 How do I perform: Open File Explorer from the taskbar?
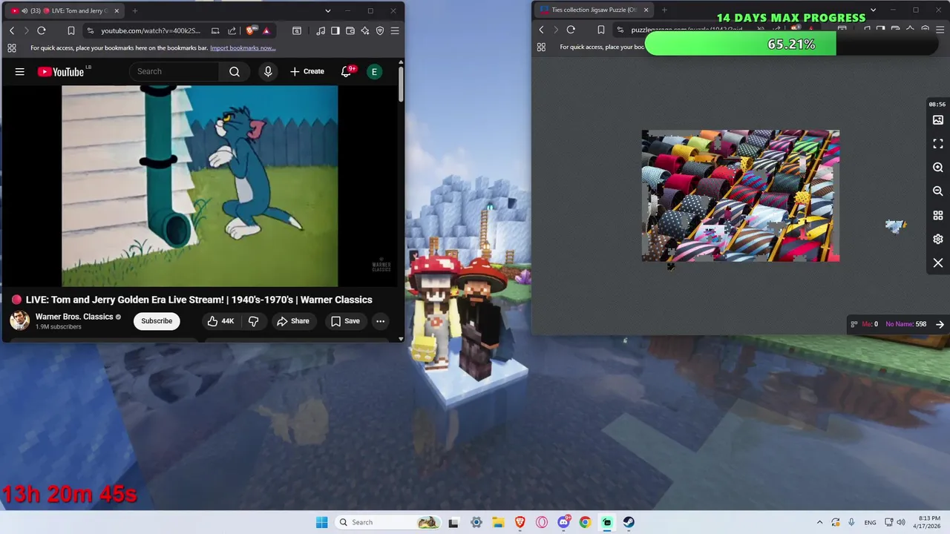[x=498, y=522]
